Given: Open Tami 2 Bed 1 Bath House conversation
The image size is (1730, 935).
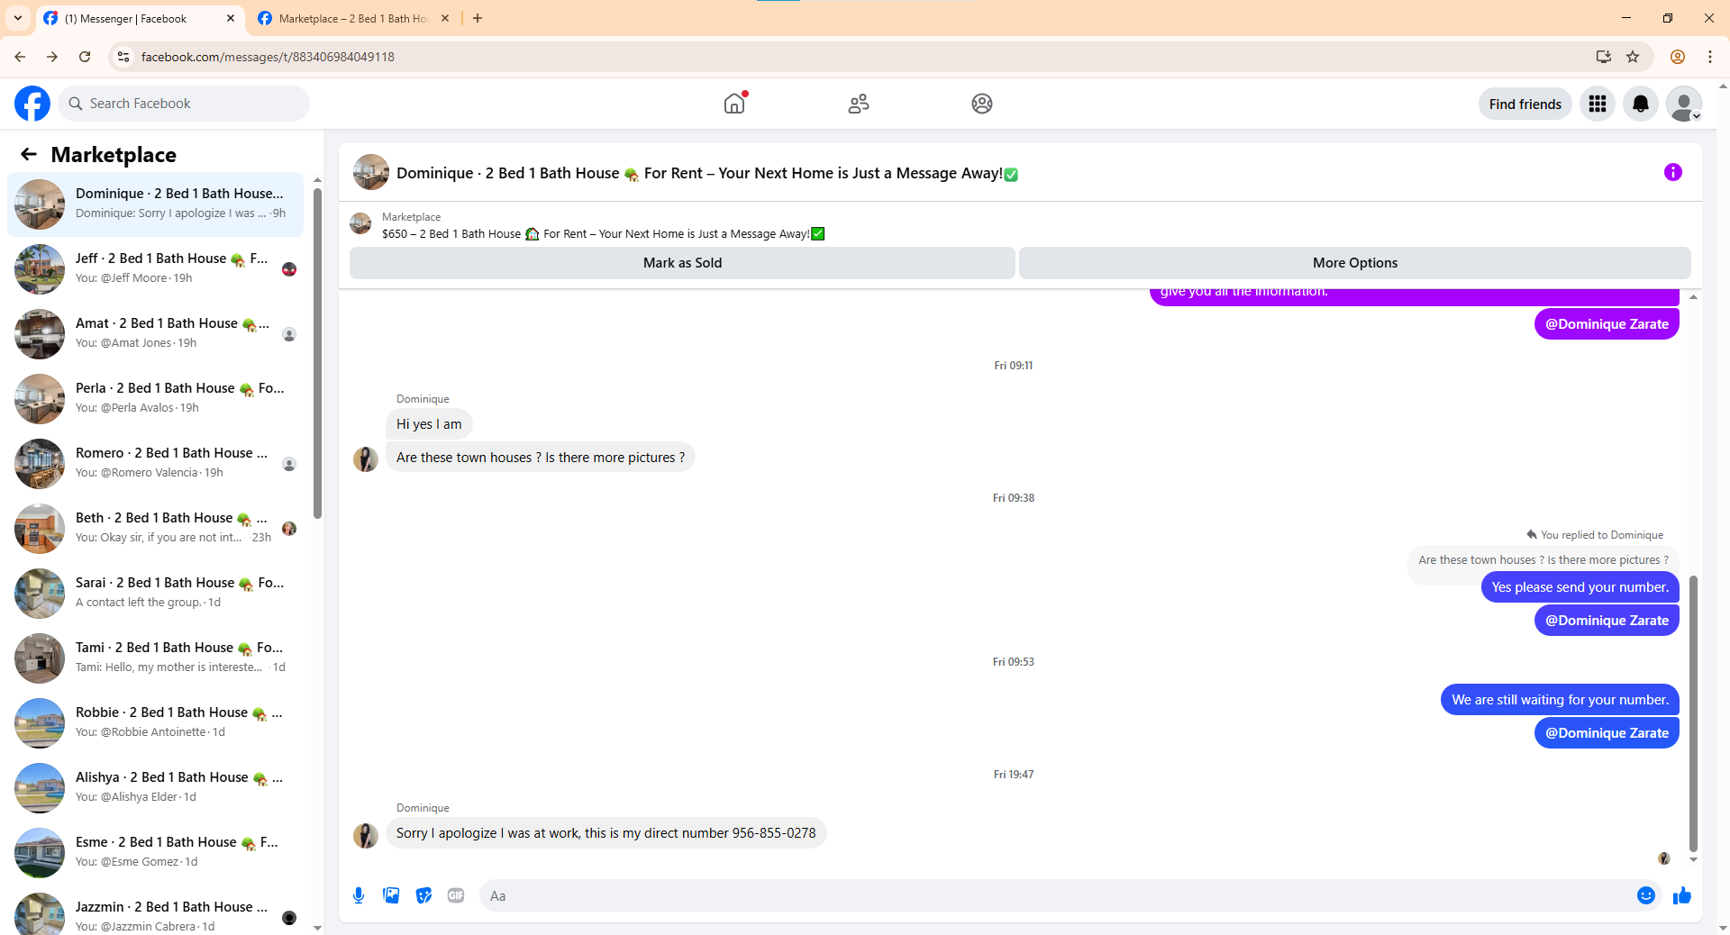Looking at the screenshot, I should (x=155, y=658).
